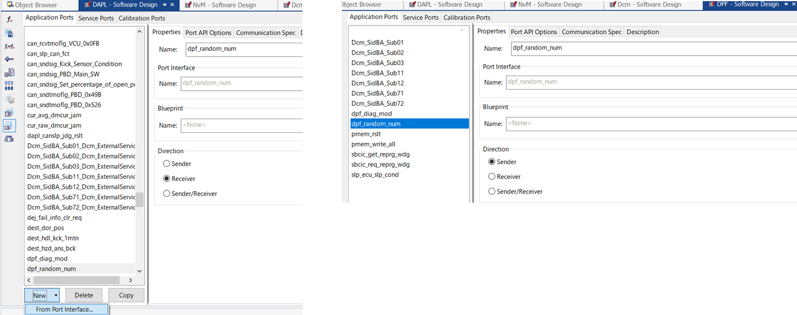Open Service Ports tab in DPF window
Screen dimensions: 797x315
pyautogui.click(x=421, y=18)
